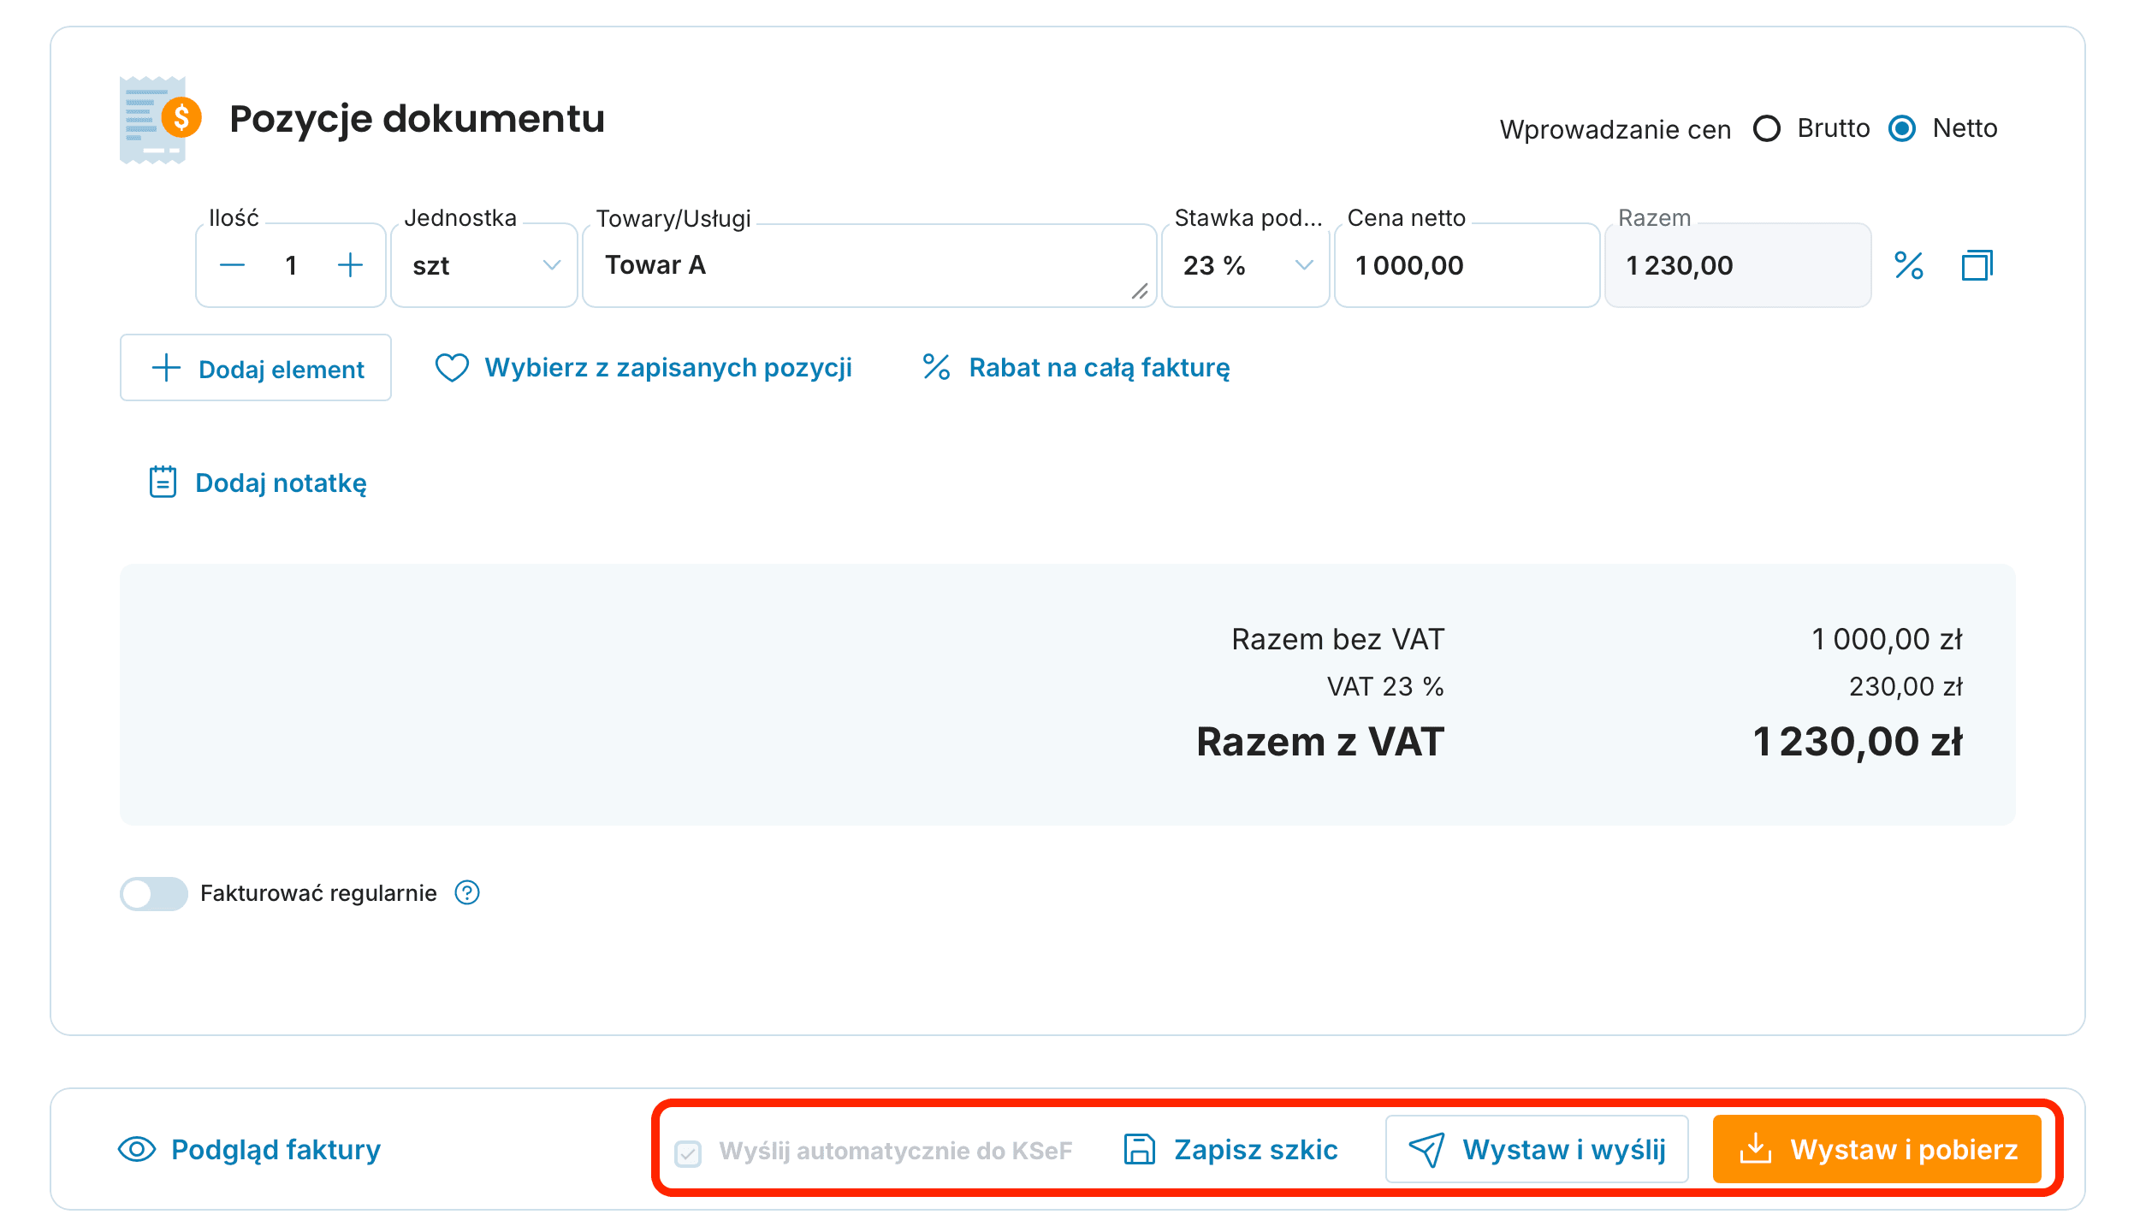Decrease quantity with the minus icon
The width and height of the screenshot is (2134, 1232).
(x=232, y=265)
